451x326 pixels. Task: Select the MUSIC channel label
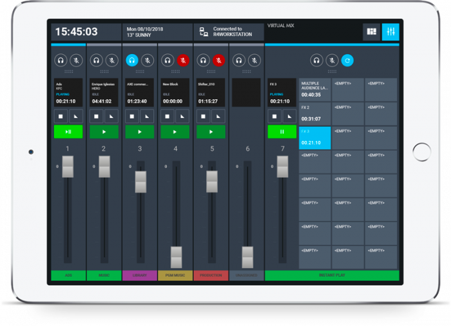104,275
